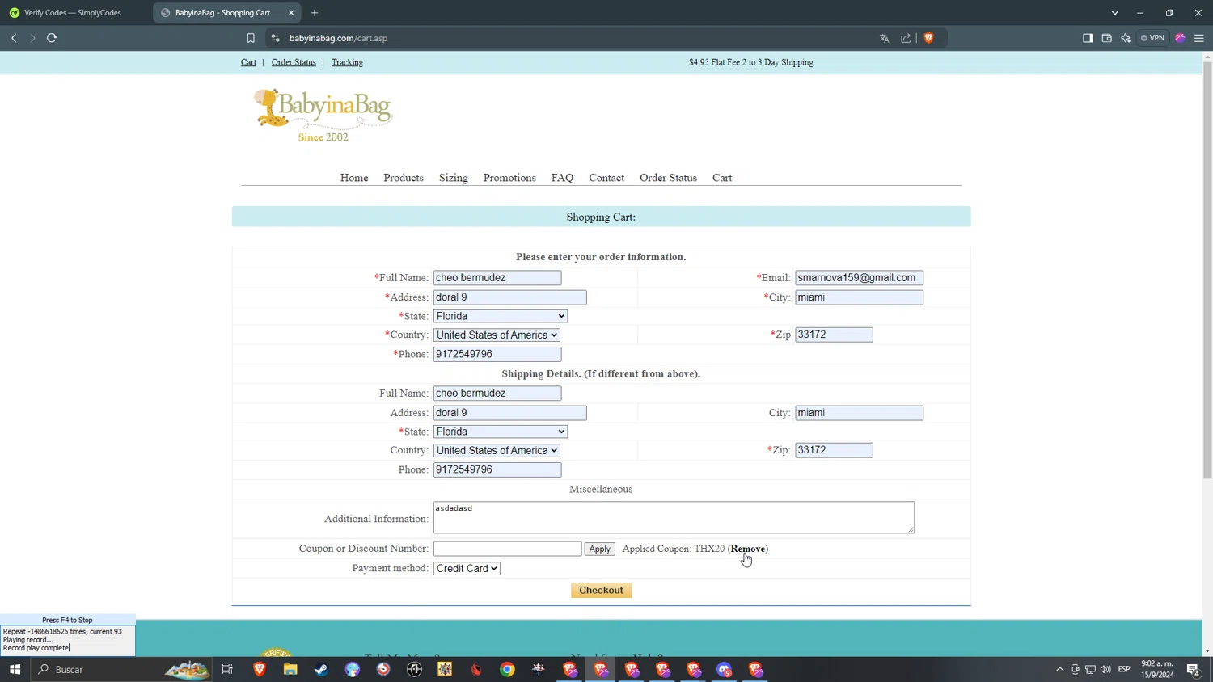Open the site information icon beside the URL
The image size is (1213, 682).
[275, 38]
